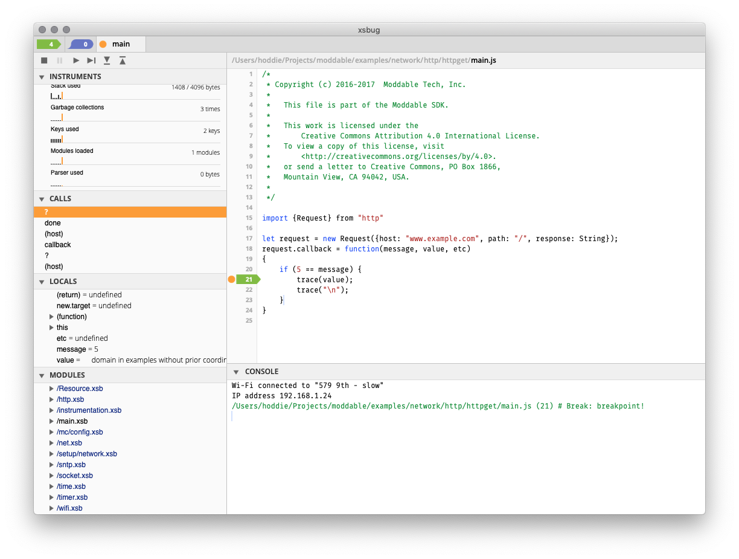Set a breakpoint on line number 18
Screen dimensions: 739x559
click(x=249, y=249)
